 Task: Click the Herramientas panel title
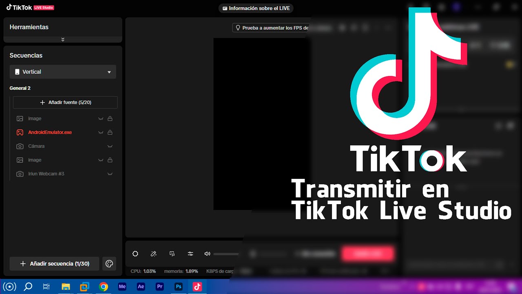pyautogui.click(x=29, y=27)
